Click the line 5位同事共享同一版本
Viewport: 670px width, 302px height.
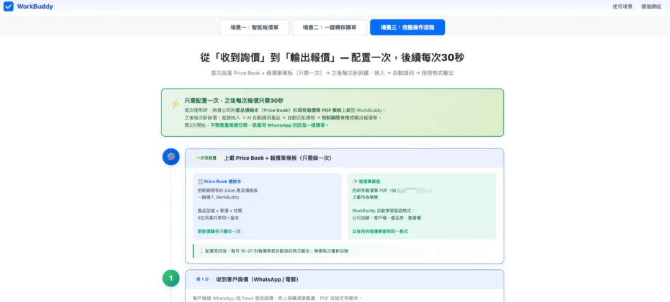coord(218,218)
